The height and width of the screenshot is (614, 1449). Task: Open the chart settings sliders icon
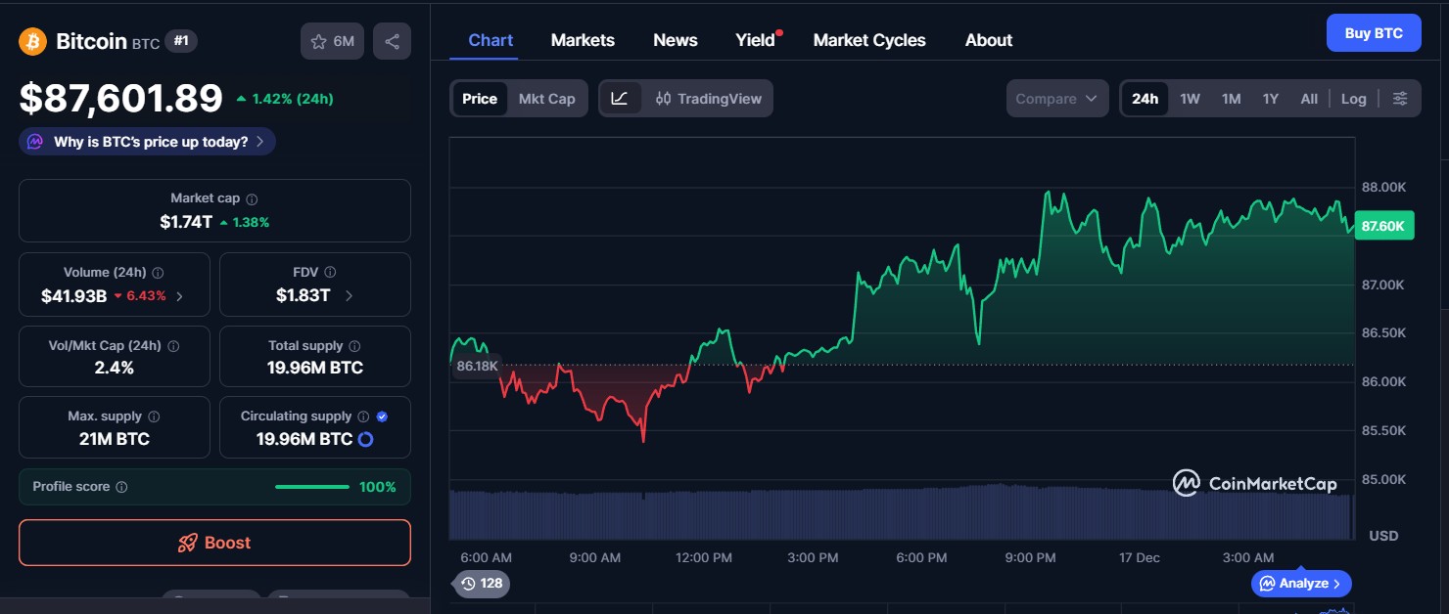(1400, 98)
